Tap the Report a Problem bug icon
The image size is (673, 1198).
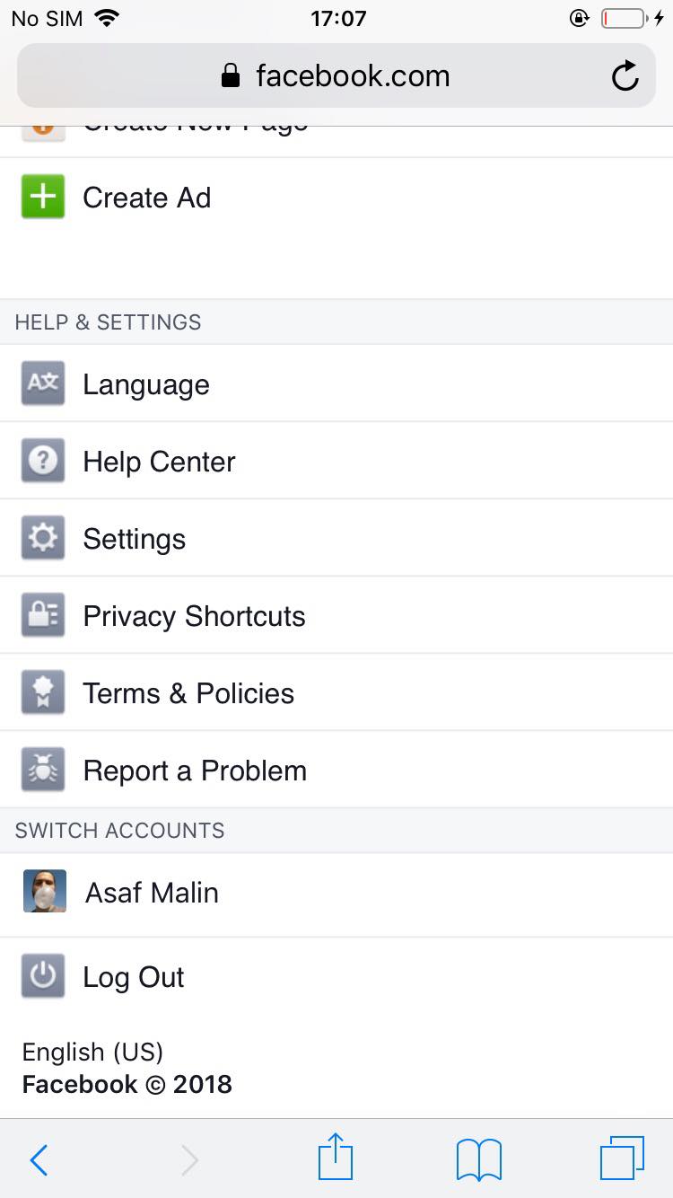pos(43,771)
